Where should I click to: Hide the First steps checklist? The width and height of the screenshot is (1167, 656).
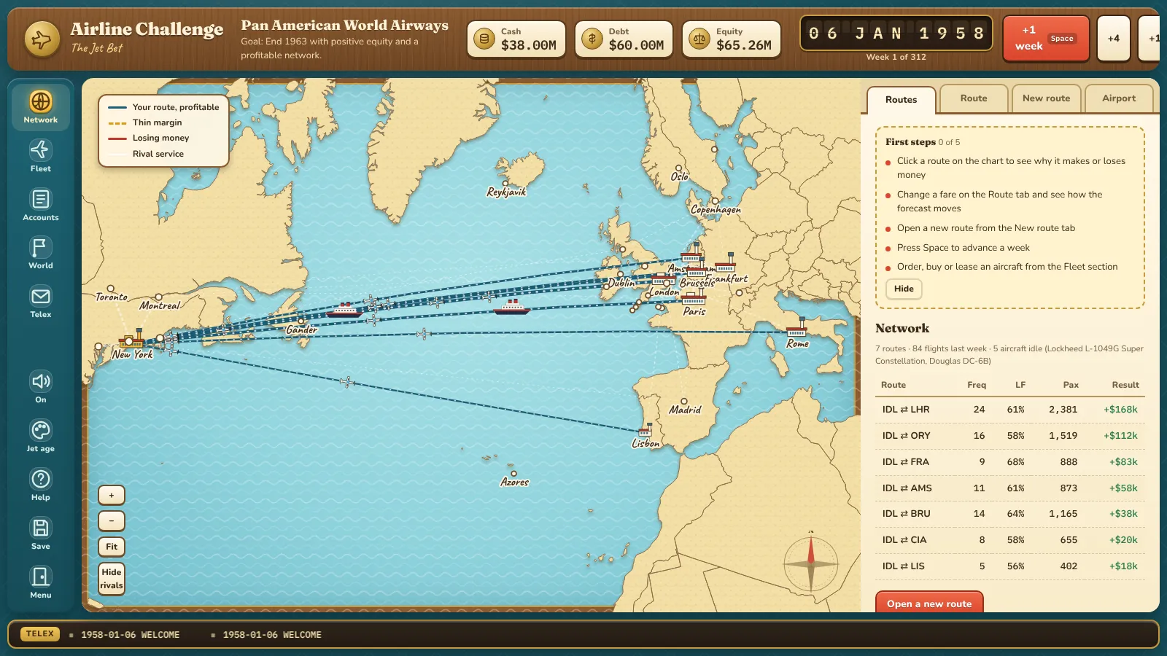point(904,289)
